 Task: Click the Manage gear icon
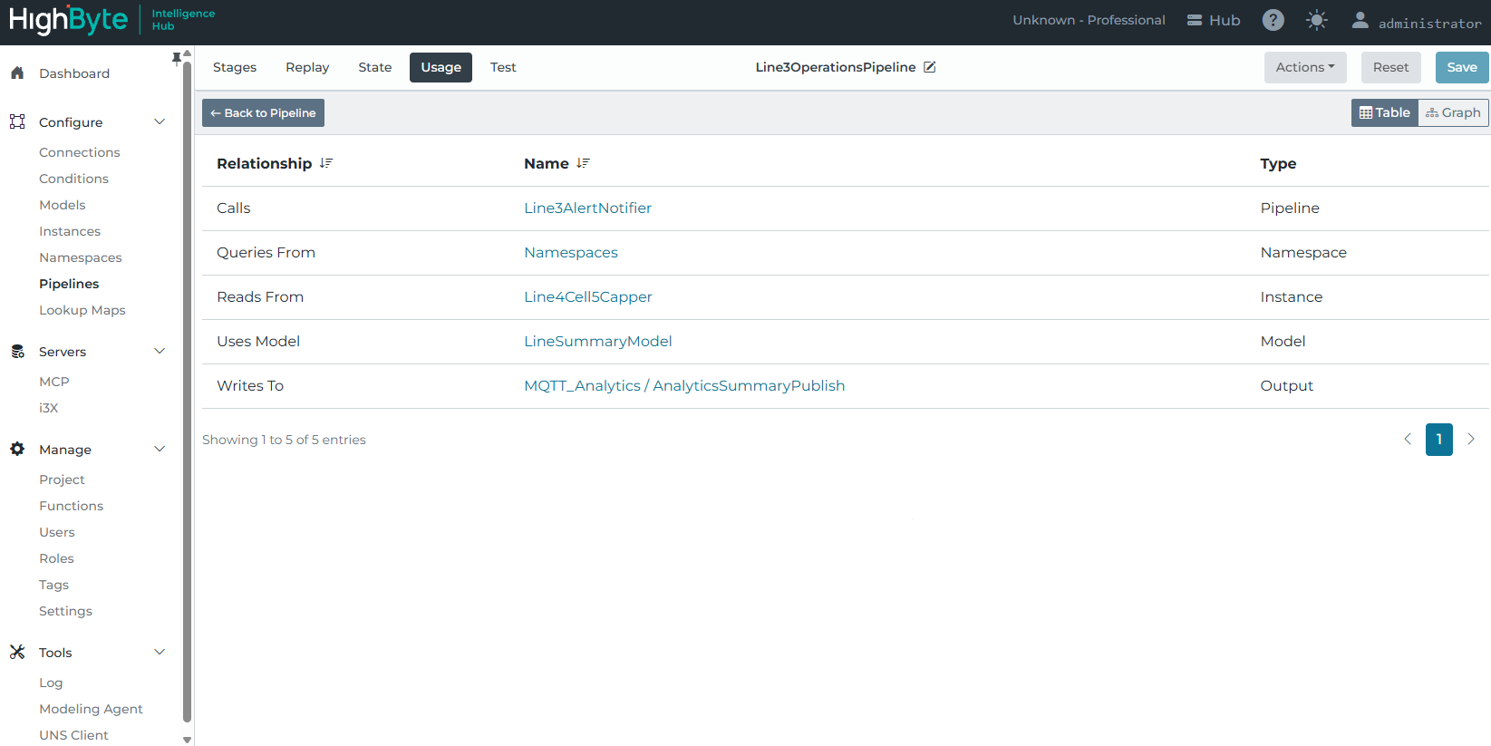coord(17,450)
